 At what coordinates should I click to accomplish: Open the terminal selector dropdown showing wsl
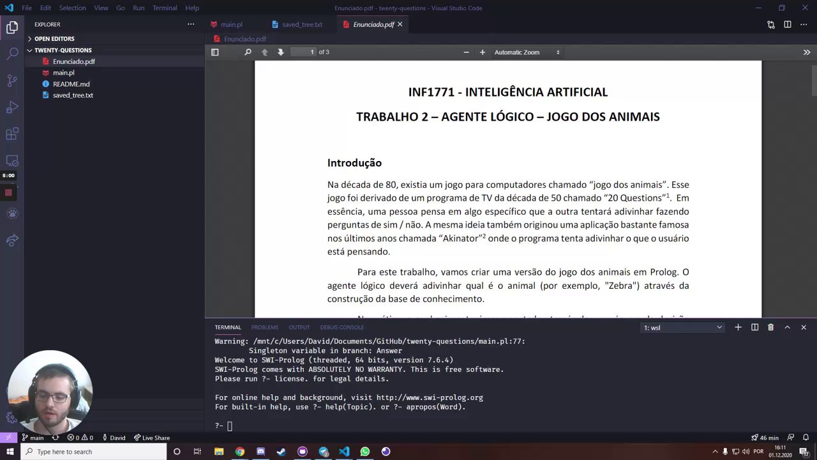pyautogui.click(x=683, y=328)
